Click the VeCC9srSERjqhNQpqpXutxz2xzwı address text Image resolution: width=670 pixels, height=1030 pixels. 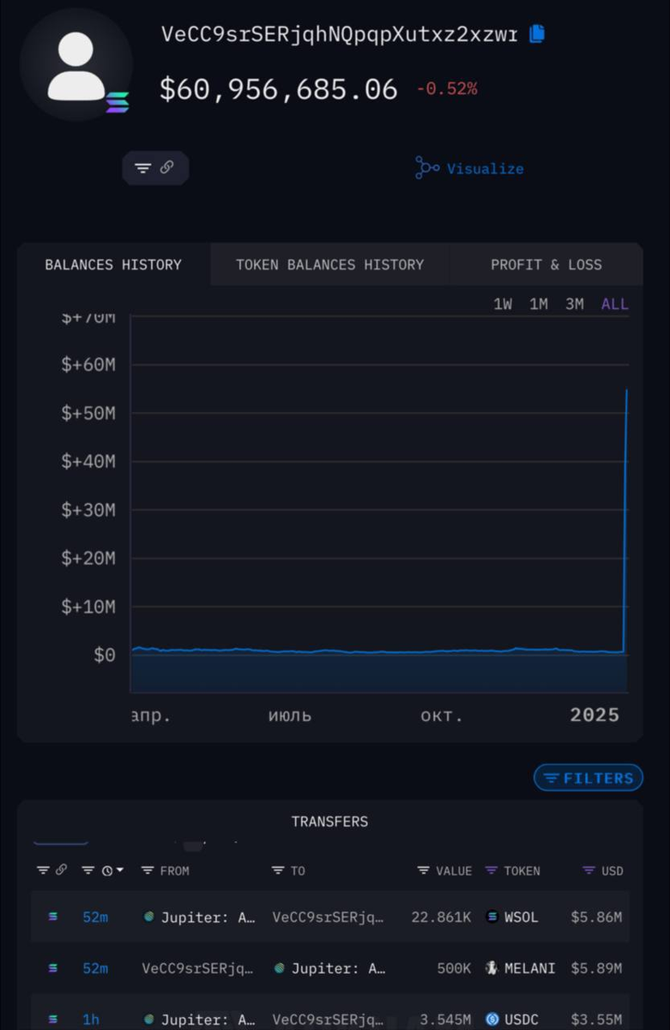point(340,34)
